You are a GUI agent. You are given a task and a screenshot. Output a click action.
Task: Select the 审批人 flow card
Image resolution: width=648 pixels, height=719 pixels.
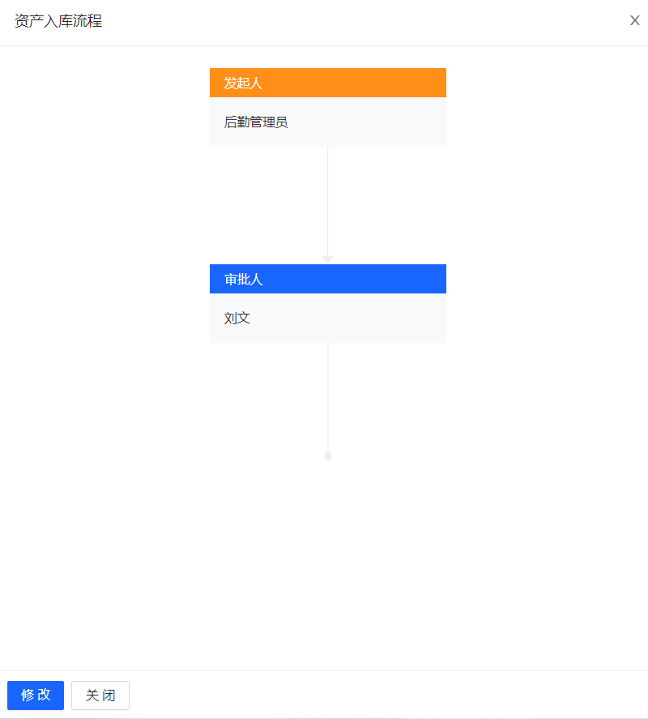coord(328,303)
